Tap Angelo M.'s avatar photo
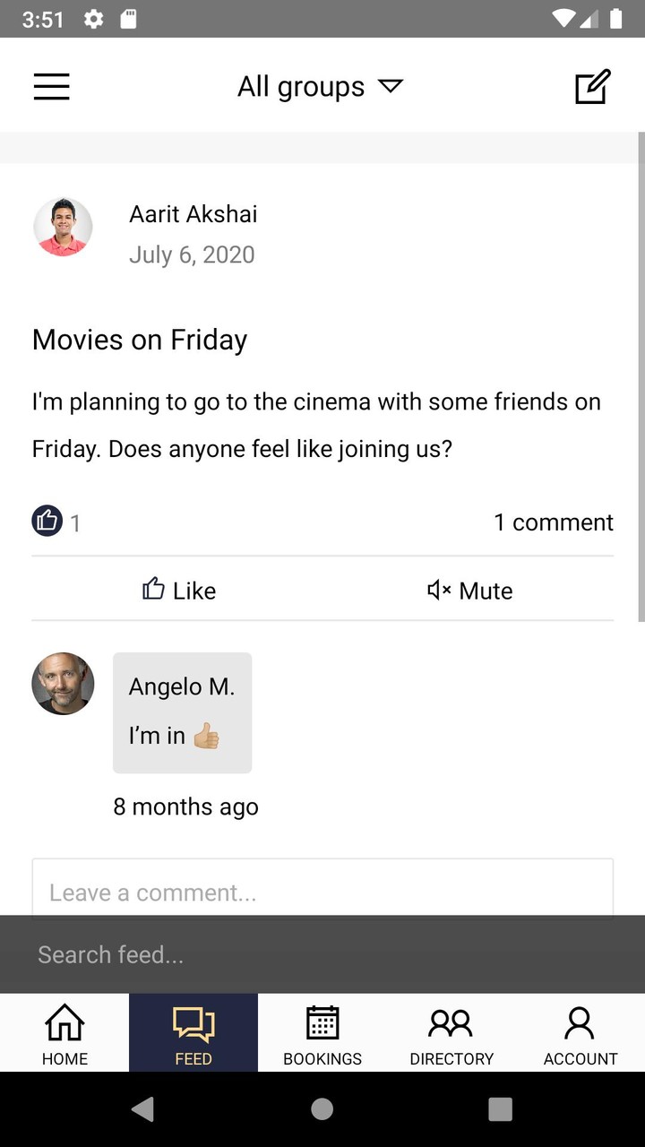 63,684
